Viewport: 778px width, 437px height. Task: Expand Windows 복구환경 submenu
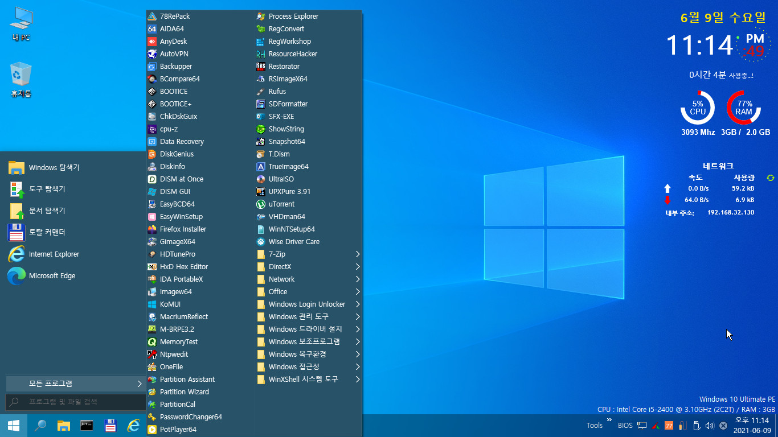coord(308,354)
